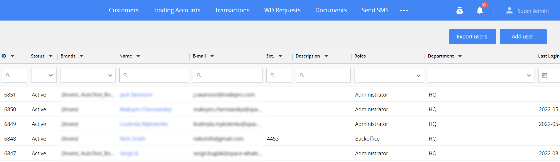Click the Last Login column header
Image resolution: width=560 pixels, height=162 pixels.
tap(549, 56)
